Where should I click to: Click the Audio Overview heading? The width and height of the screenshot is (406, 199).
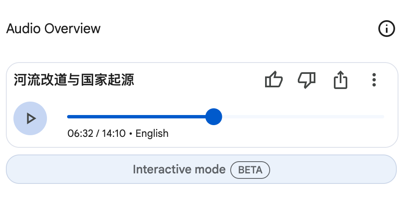tap(53, 29)
